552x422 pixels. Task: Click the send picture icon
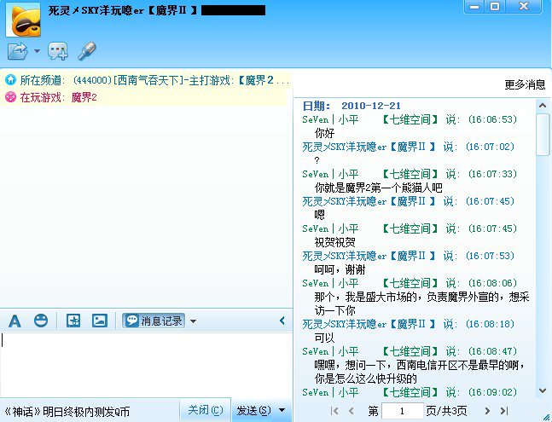point(100,321)
